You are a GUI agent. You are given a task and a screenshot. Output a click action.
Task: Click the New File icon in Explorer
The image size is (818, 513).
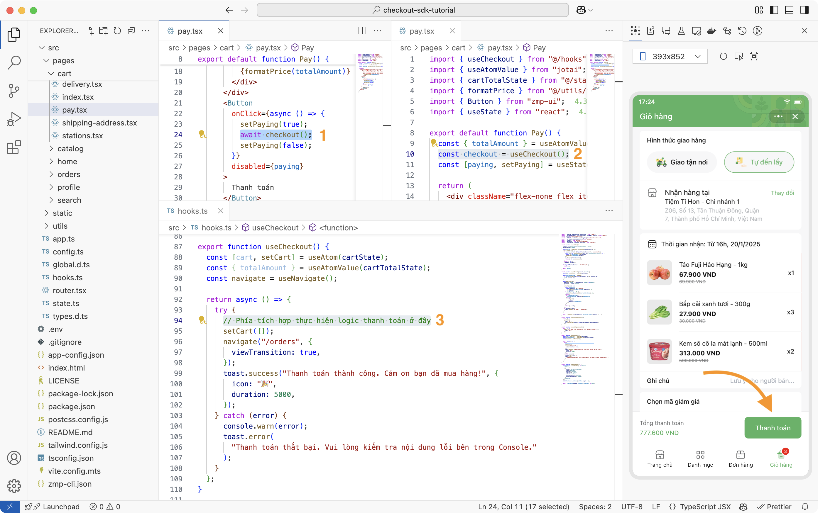[x=89, y=31]
